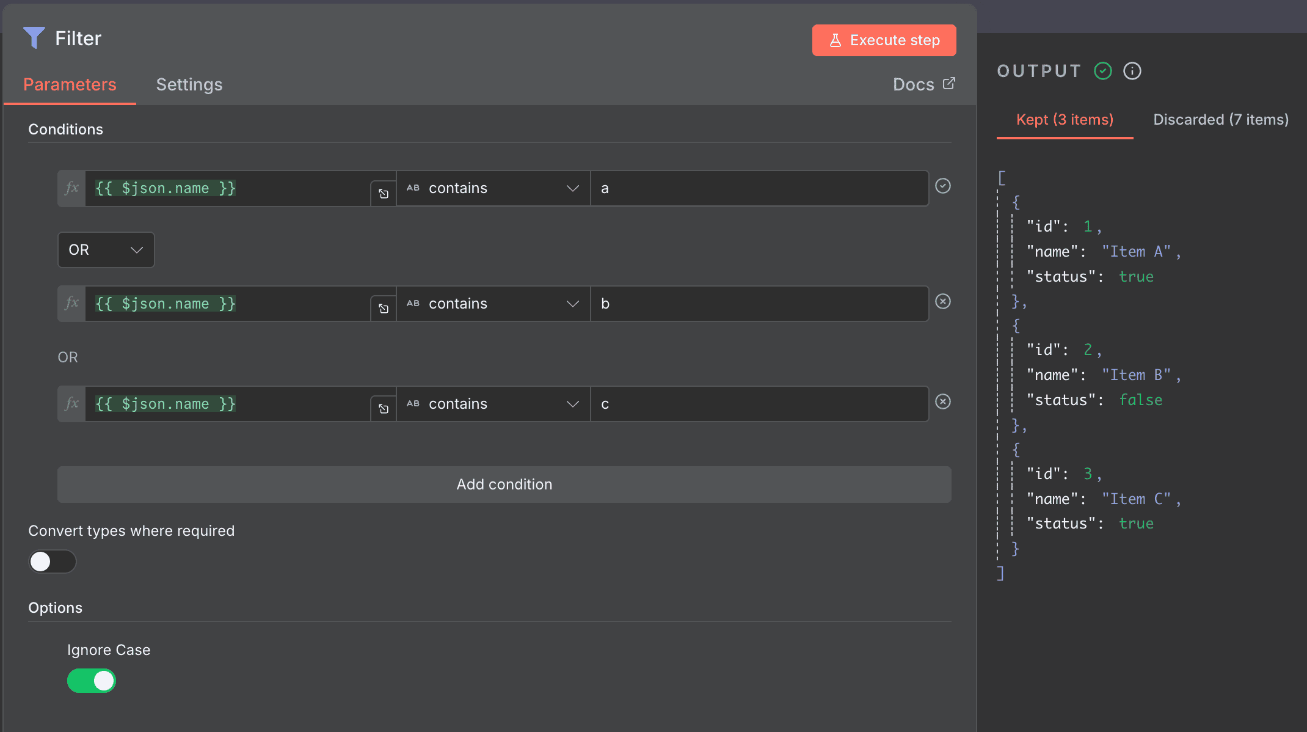Click the fx expression icon on first condition
The height and width of the screenshot is (732, 1307).
[x=71, y=188]
